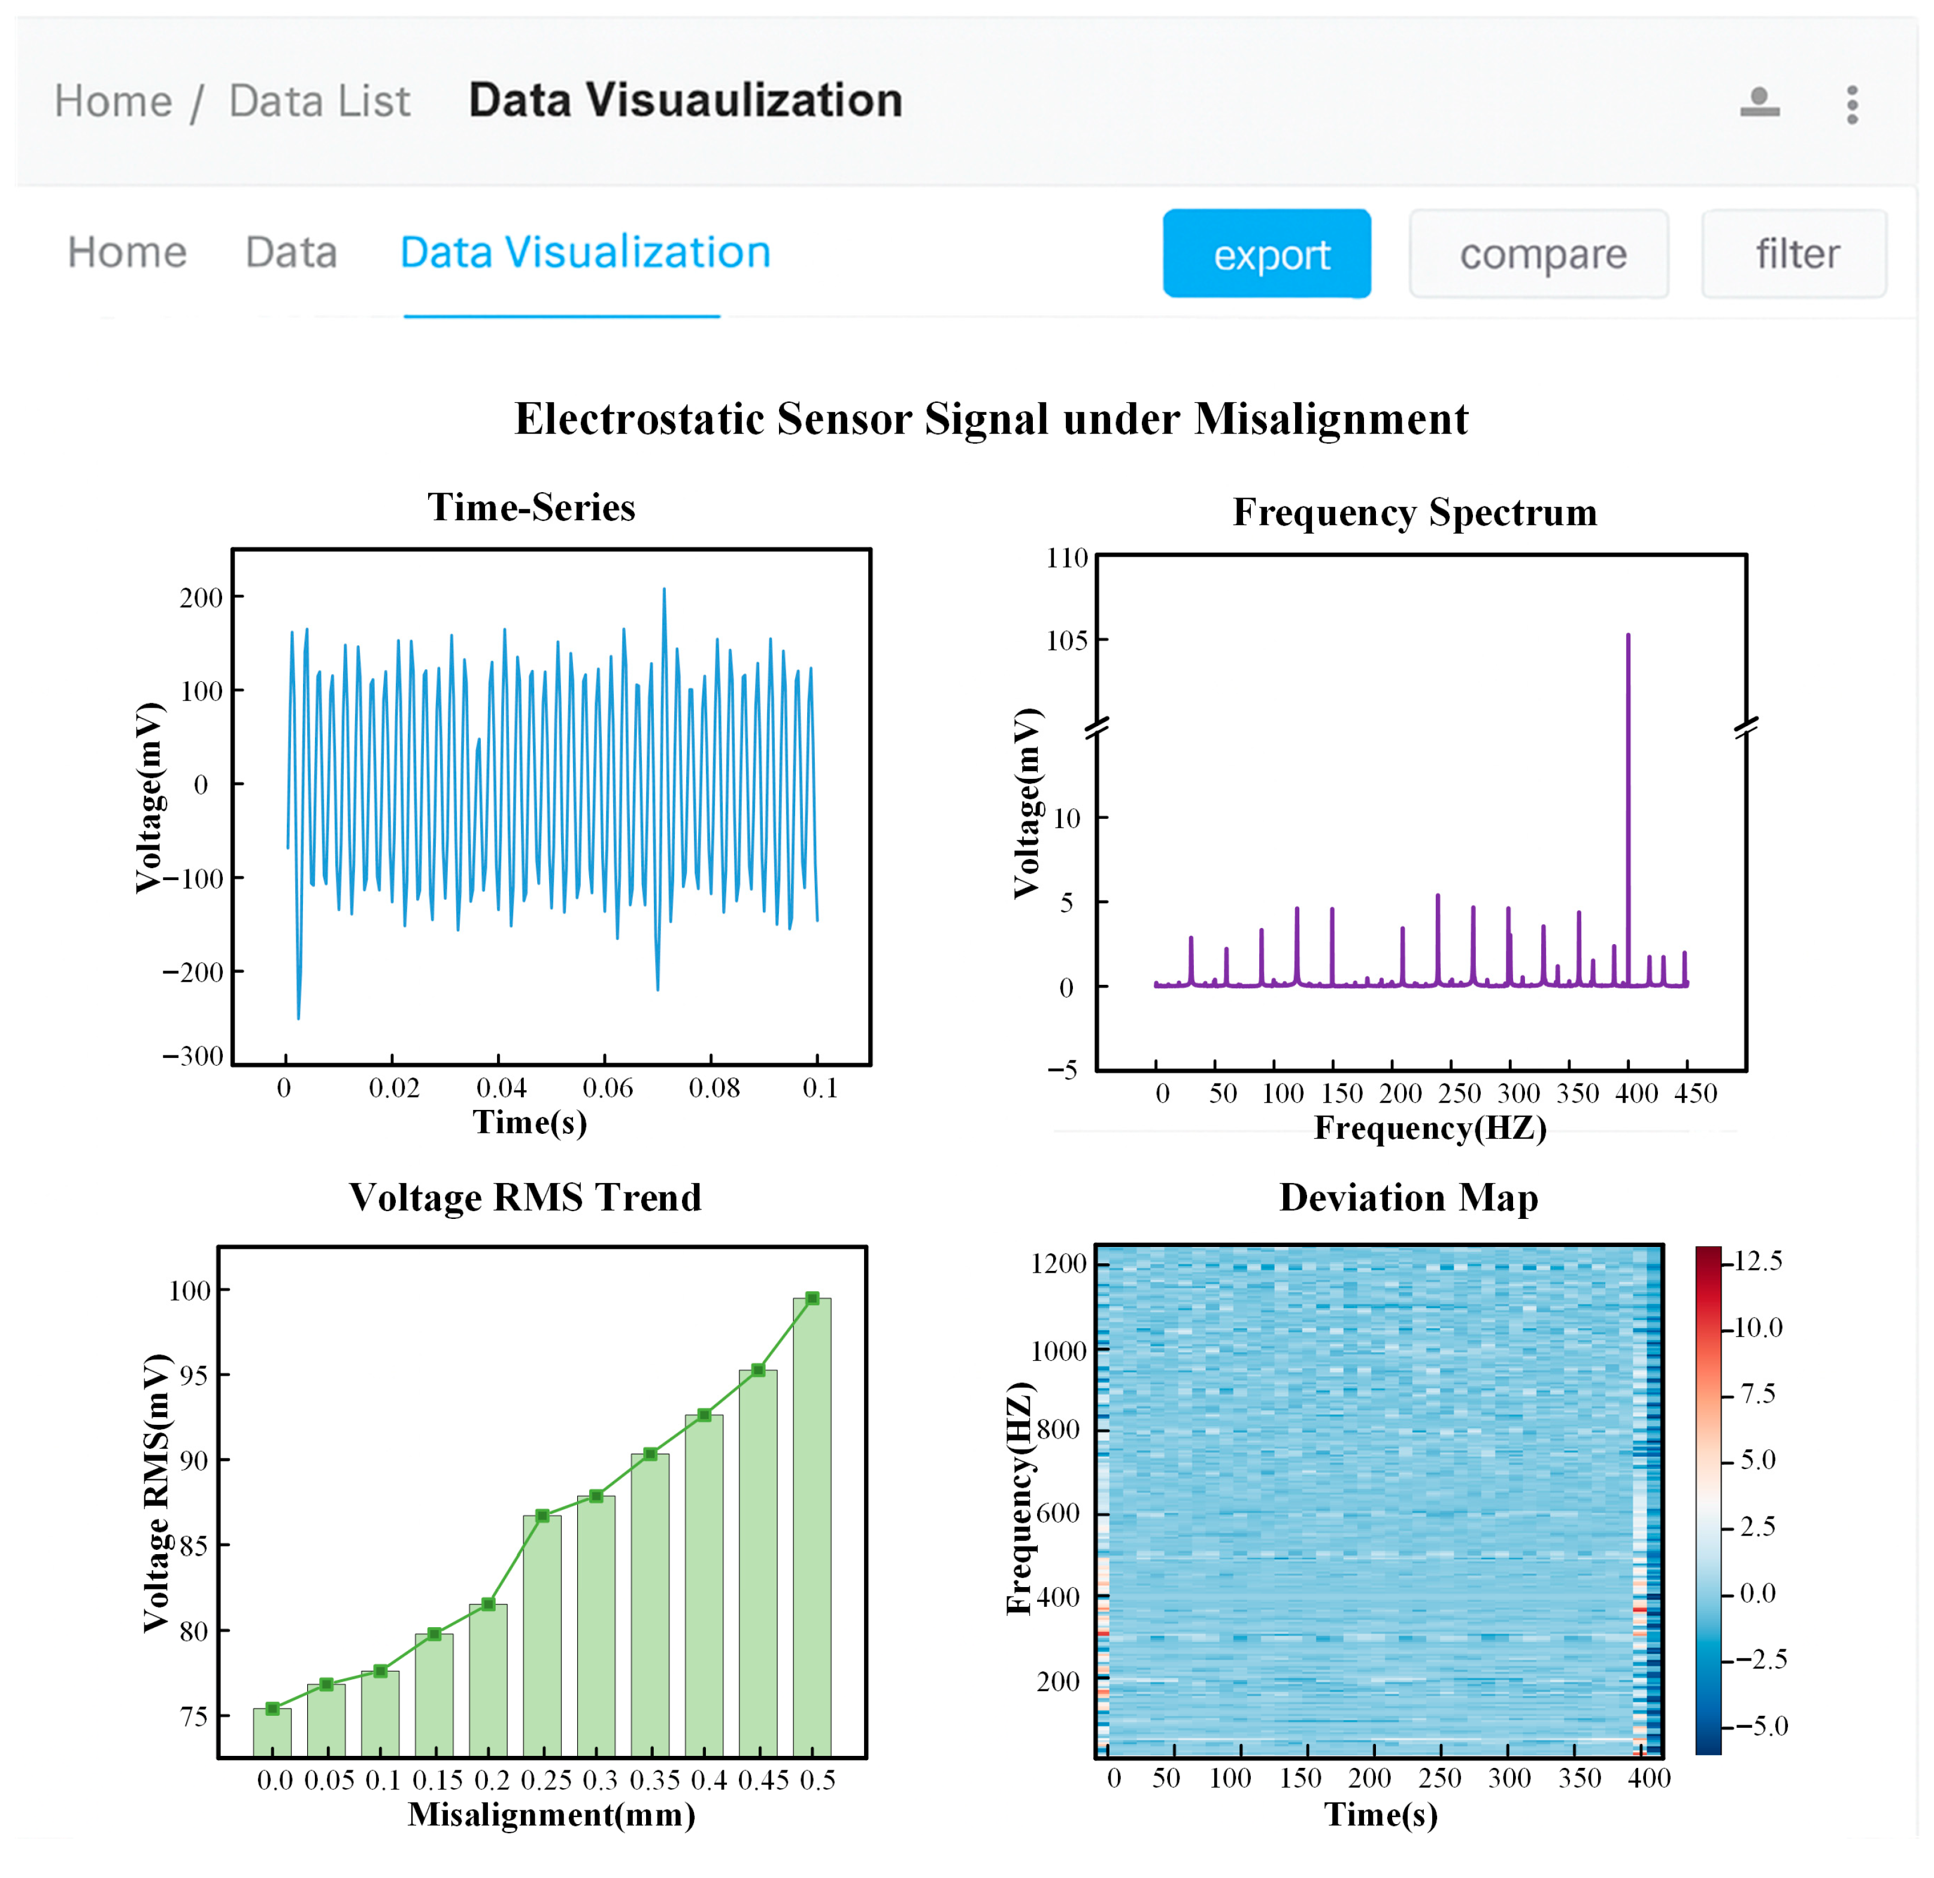Viewport: 1934px width, 1878px height.
Task: Click the Time-Series chart title
Action: pyautogui.click(x=531, y=507)
